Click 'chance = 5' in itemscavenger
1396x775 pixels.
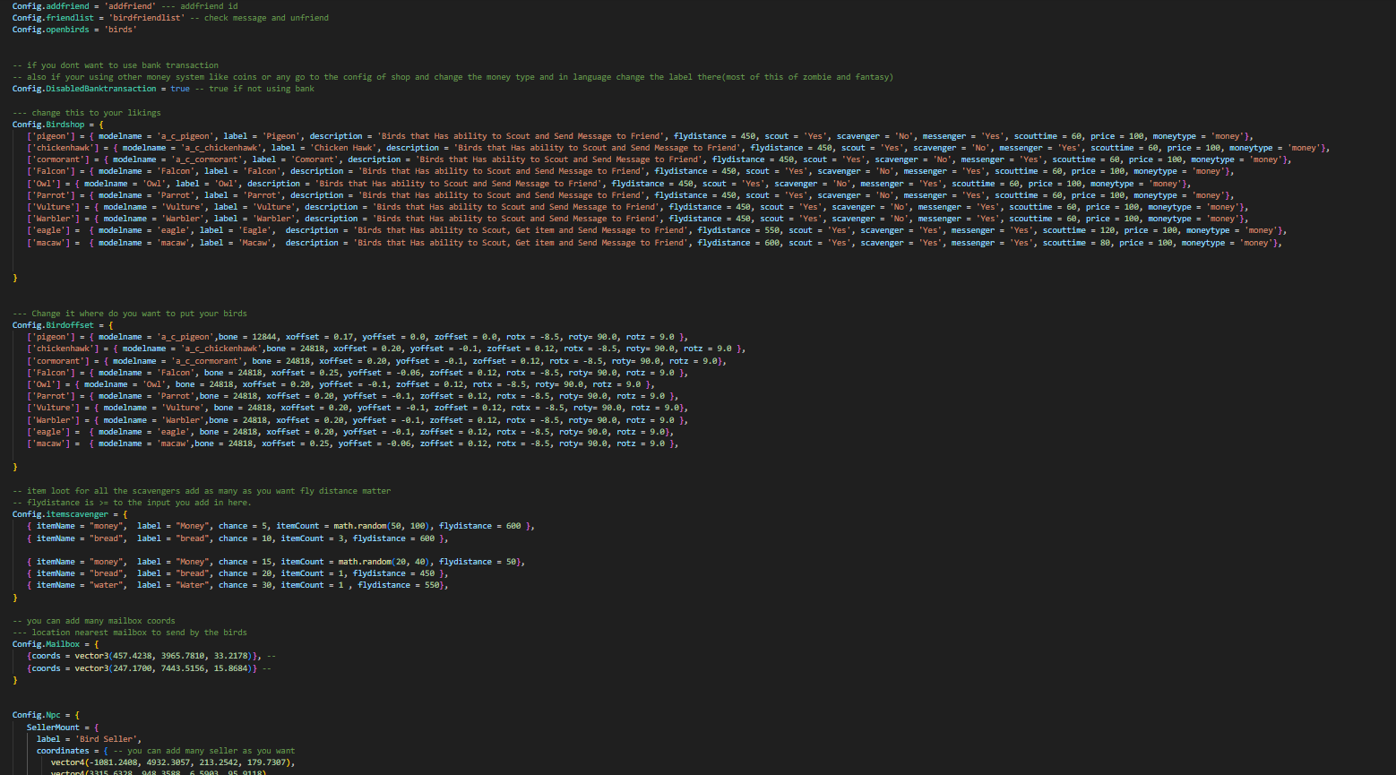[245, 526]
